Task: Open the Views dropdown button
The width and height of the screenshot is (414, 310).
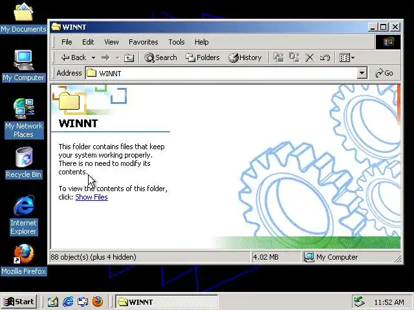Action: 347,57
